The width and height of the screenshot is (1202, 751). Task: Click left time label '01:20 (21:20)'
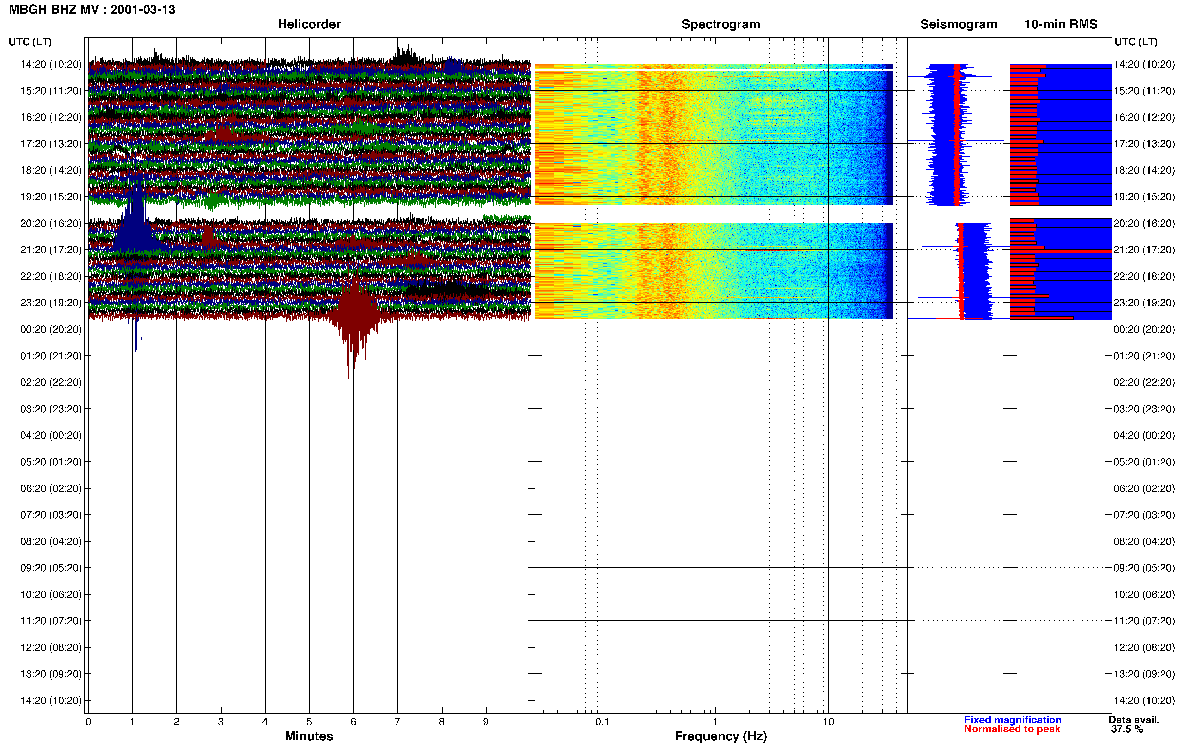51,356
